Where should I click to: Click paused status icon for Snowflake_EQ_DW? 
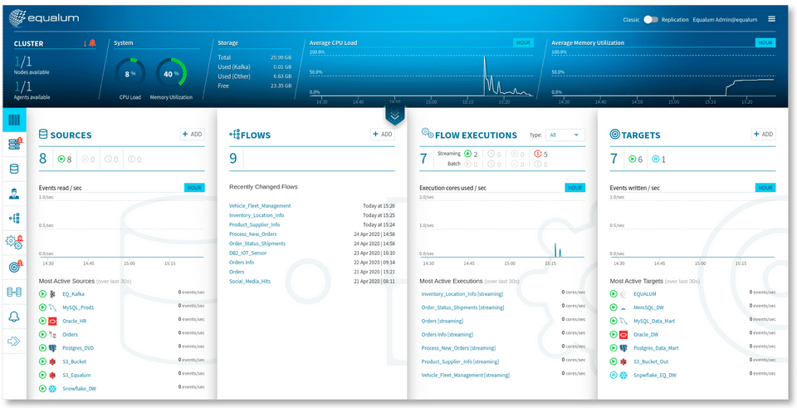pyautogui.click(x=614, y=376)
